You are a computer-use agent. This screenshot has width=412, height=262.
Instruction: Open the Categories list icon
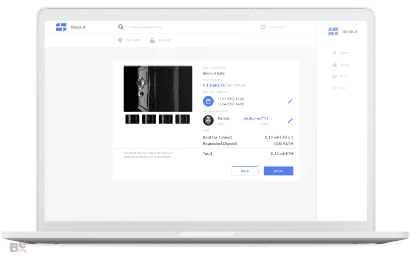(x=263, y=27)
